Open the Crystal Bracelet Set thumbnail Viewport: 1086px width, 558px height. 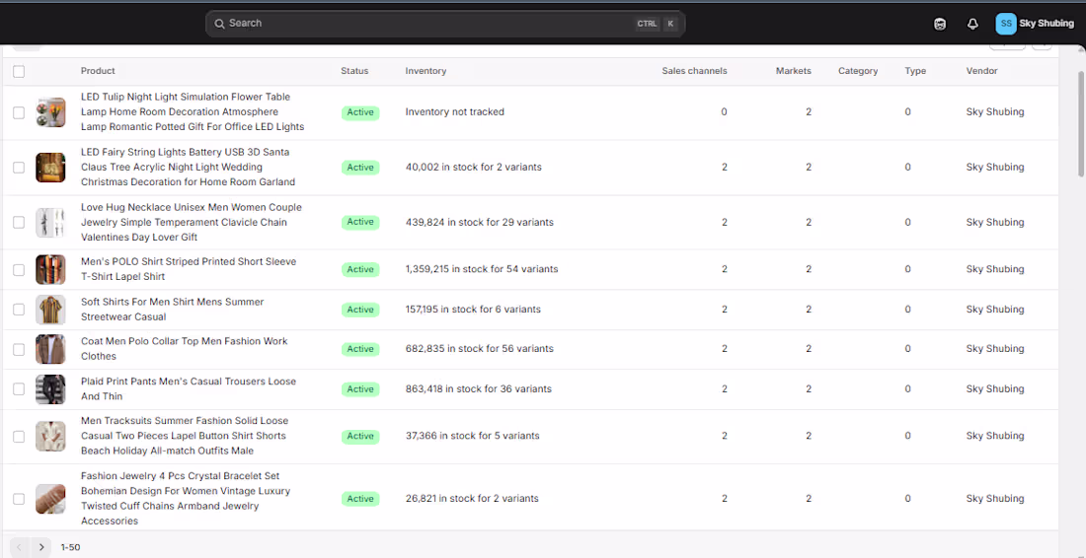click(50, 499)
